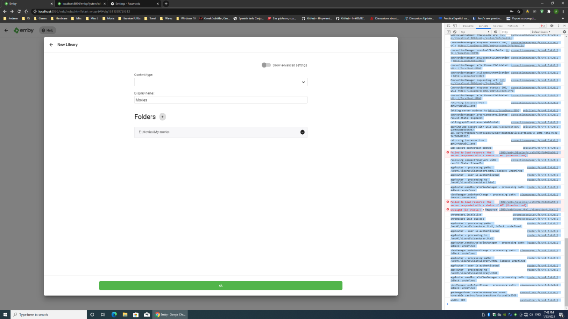
Task: Click browser back navigation arrow
Action: tap(5, 11)
